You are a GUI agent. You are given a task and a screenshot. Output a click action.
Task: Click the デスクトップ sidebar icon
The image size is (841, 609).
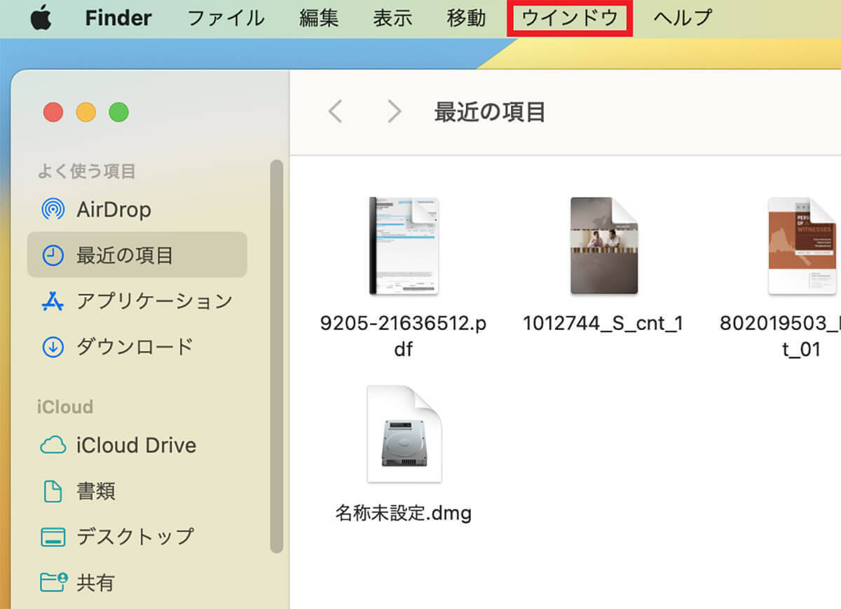[x=53, y=537]
